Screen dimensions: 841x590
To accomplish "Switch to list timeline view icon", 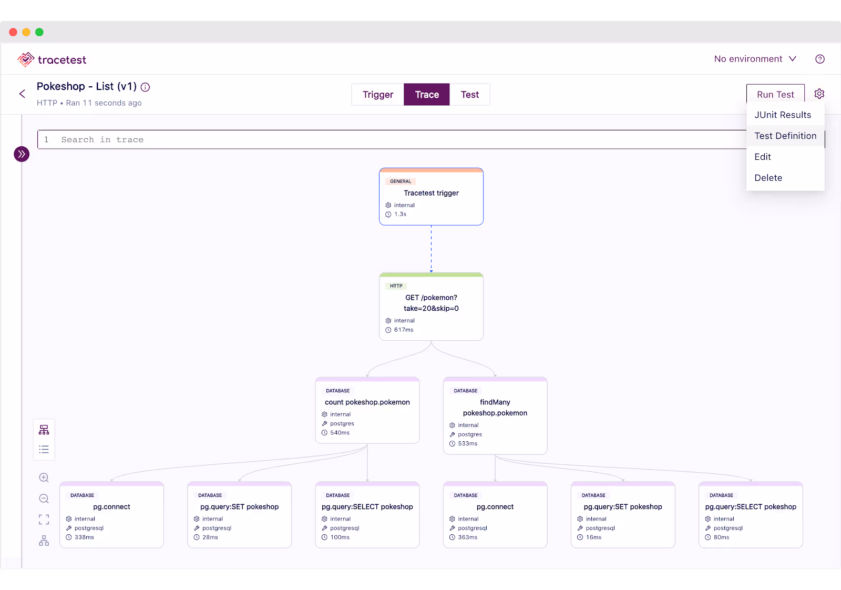I will click(44, 450).
